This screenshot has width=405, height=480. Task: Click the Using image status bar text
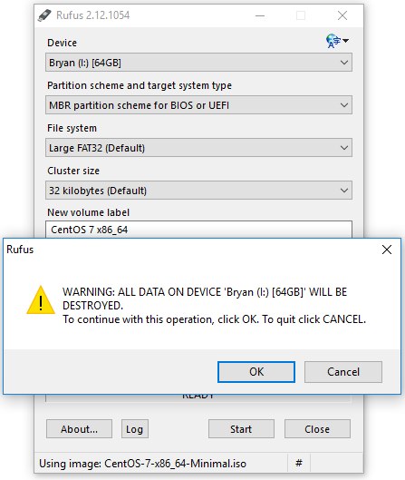[142, 464]
